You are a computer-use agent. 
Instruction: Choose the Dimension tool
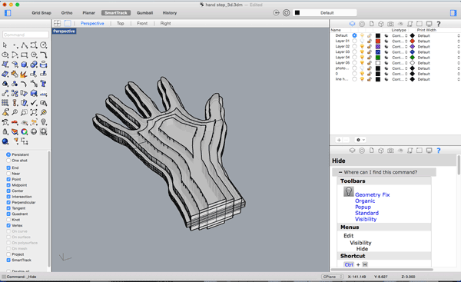click(44, 94)
